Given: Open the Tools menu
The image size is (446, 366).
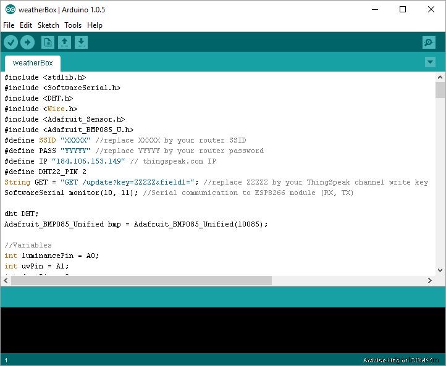Looking at the screenshot, I should (73, 25).
